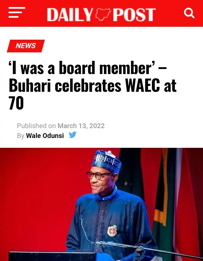Viewport: 203px width, 261px height.
Task: Click the 'Published on' label
Action: [x=36, y=126]
